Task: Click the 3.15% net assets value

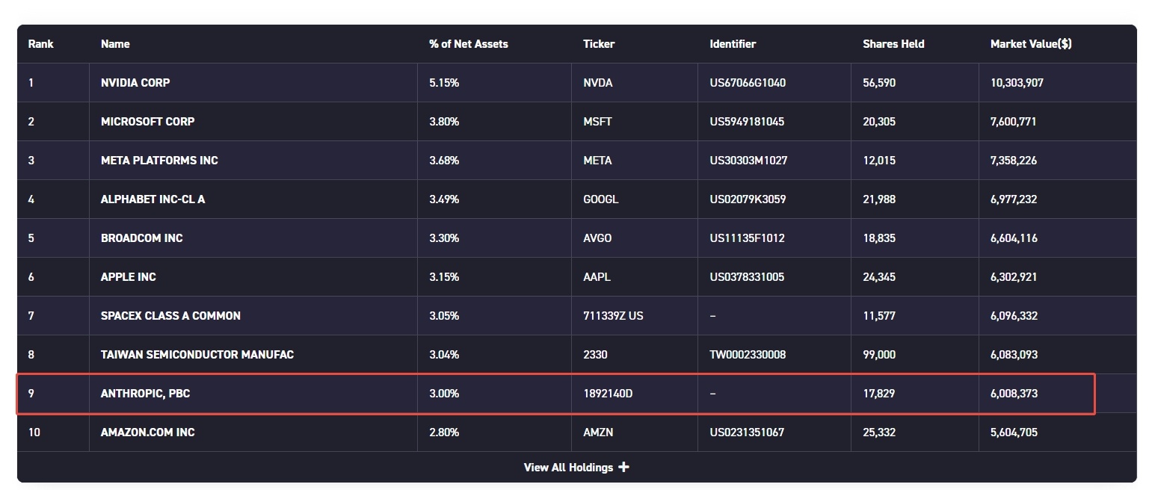Action: [444, 277]
